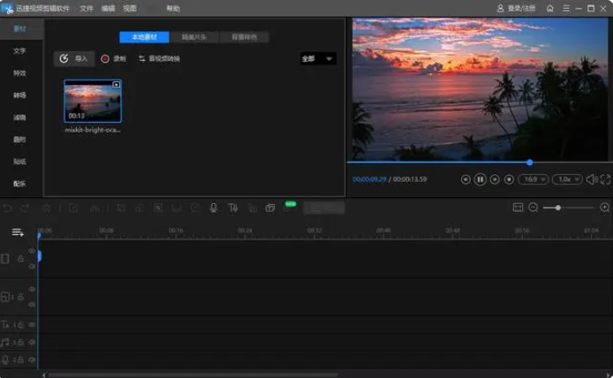
Task: Undo the last edit in the toolbar
Action: point(7,208)
